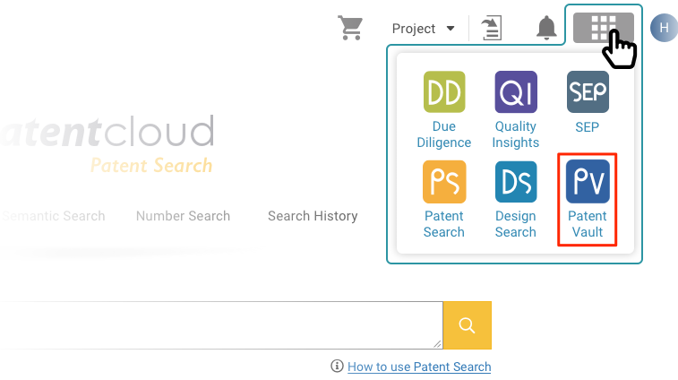Launch the Due Diligence DD app icon
Viewport: 678px width, 380px height.
[x=444, y=92]
